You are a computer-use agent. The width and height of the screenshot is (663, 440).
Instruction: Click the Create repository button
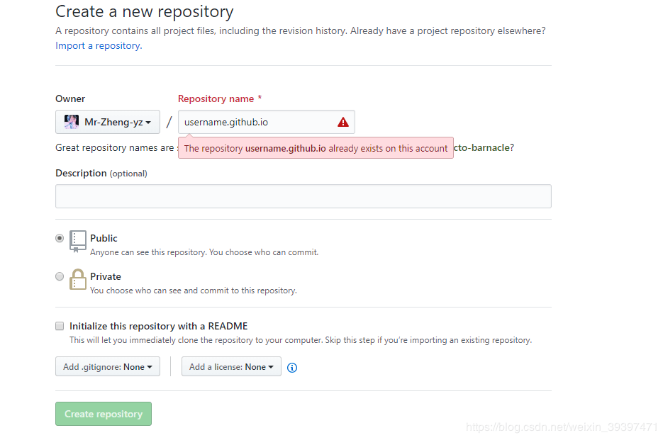tap(103, 414)
